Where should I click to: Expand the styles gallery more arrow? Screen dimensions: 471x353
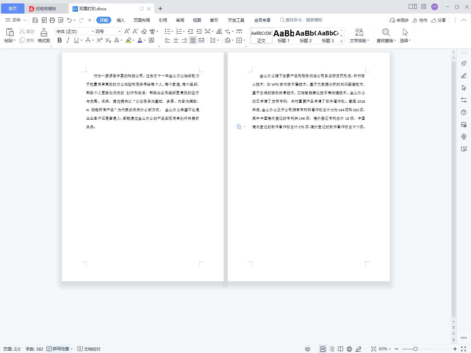coord(342,41)
